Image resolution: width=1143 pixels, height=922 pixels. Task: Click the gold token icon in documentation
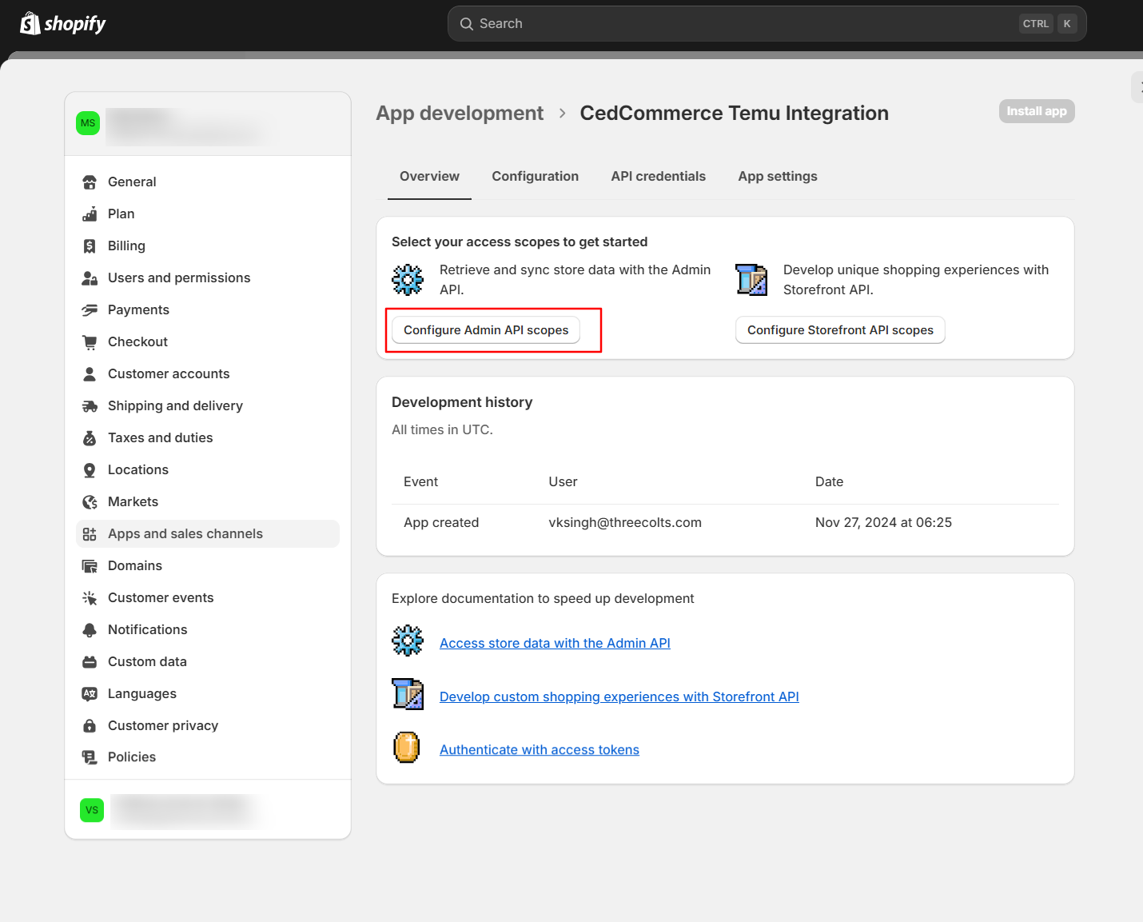[407, 748]
